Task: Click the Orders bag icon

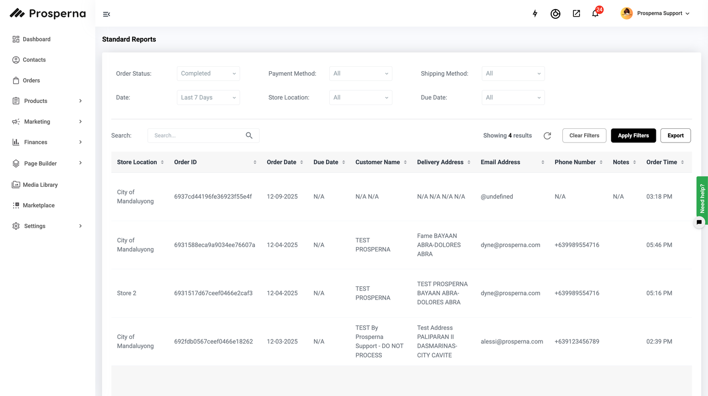Action: [16, 80]
